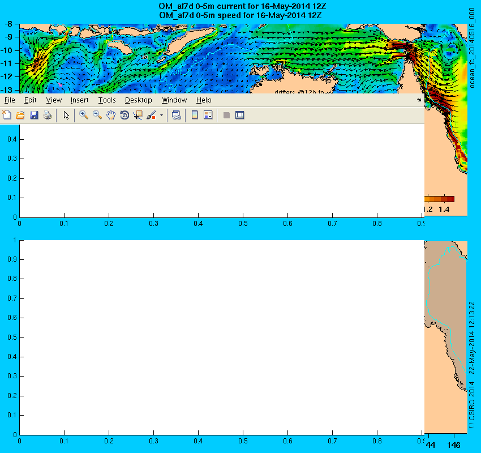Screen dimensions: 481x453
Task: Expand the brush color dropdown arrow
Action: pos(161,116)
